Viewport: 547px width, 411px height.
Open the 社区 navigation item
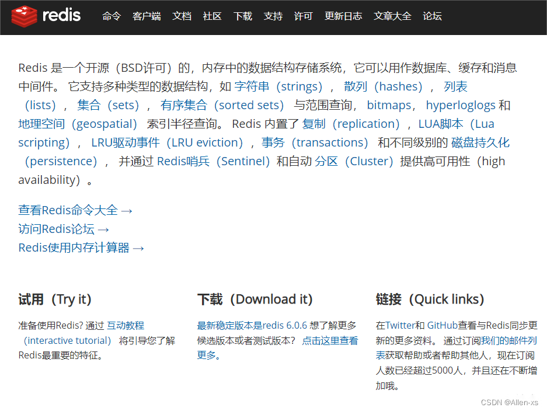pos(212,16)
